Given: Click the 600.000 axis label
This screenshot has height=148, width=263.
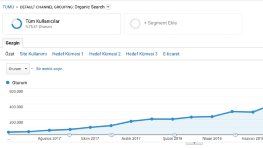Looking at the screenshot, I should point(16,92).
